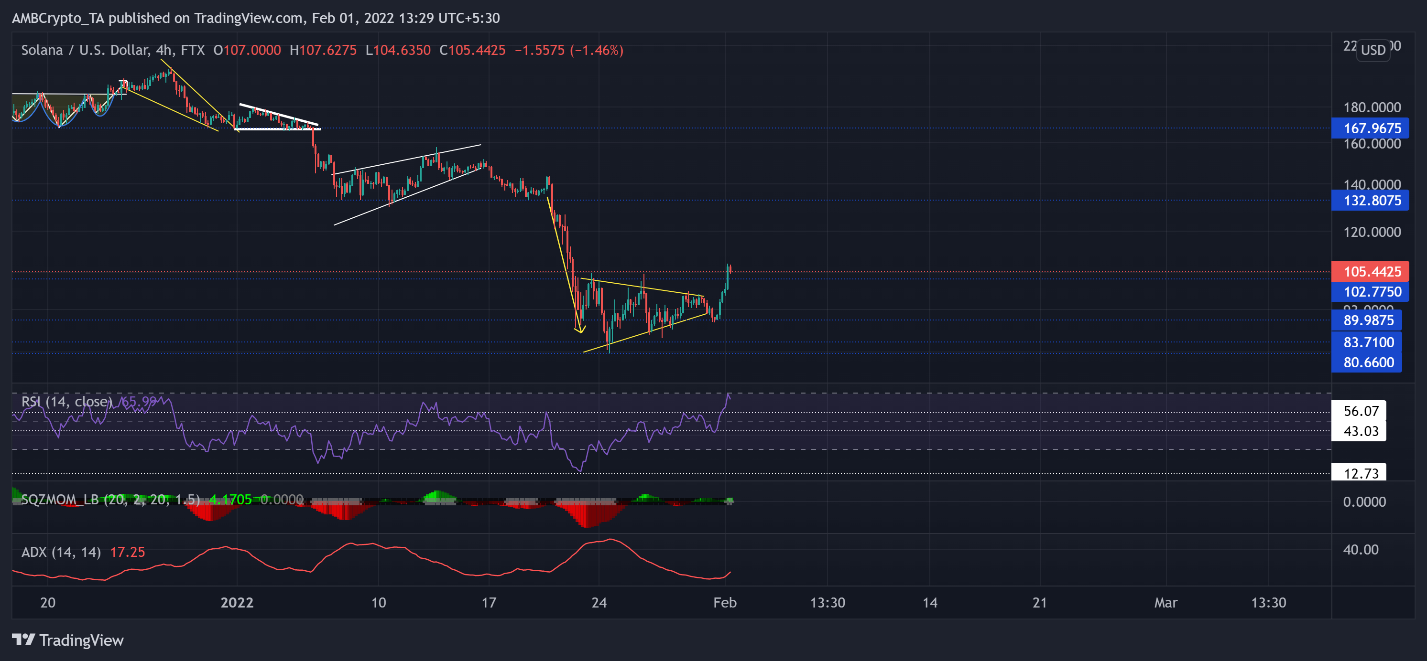Click the 17 date label on time axis
Image resolution: width=1427 pixels, height=661 pixels.
tap(489, 602)
